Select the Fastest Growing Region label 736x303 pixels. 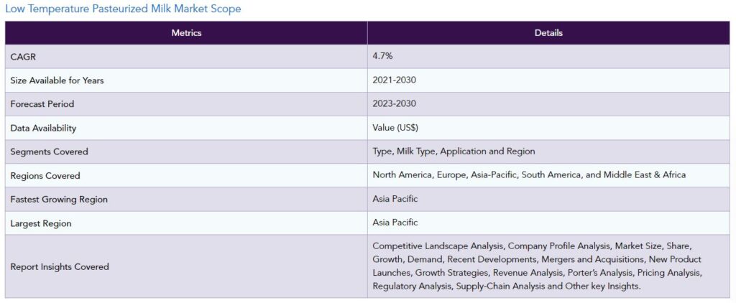[59, 200]
